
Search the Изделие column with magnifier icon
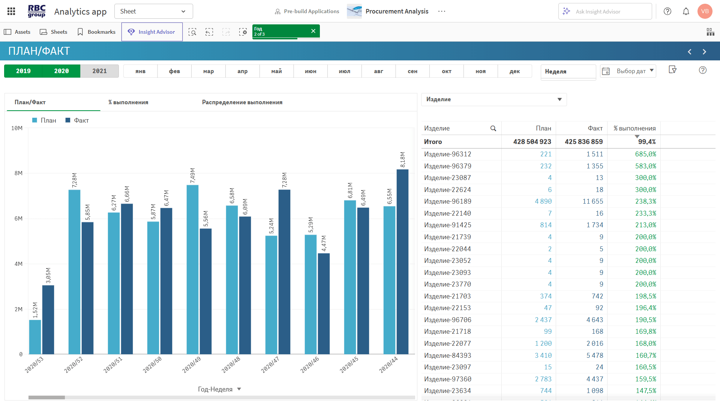point(493,128)
